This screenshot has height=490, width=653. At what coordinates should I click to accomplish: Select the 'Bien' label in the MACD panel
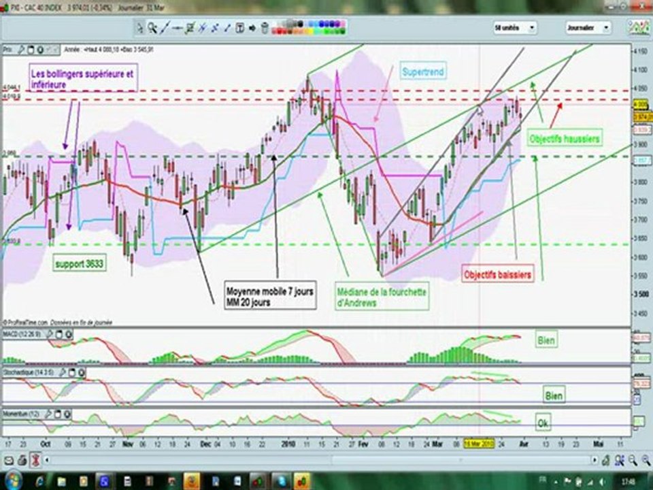pos(546,340)
